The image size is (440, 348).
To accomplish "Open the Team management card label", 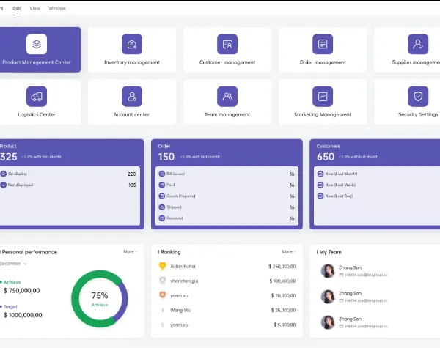I will (x=227, y=115).
